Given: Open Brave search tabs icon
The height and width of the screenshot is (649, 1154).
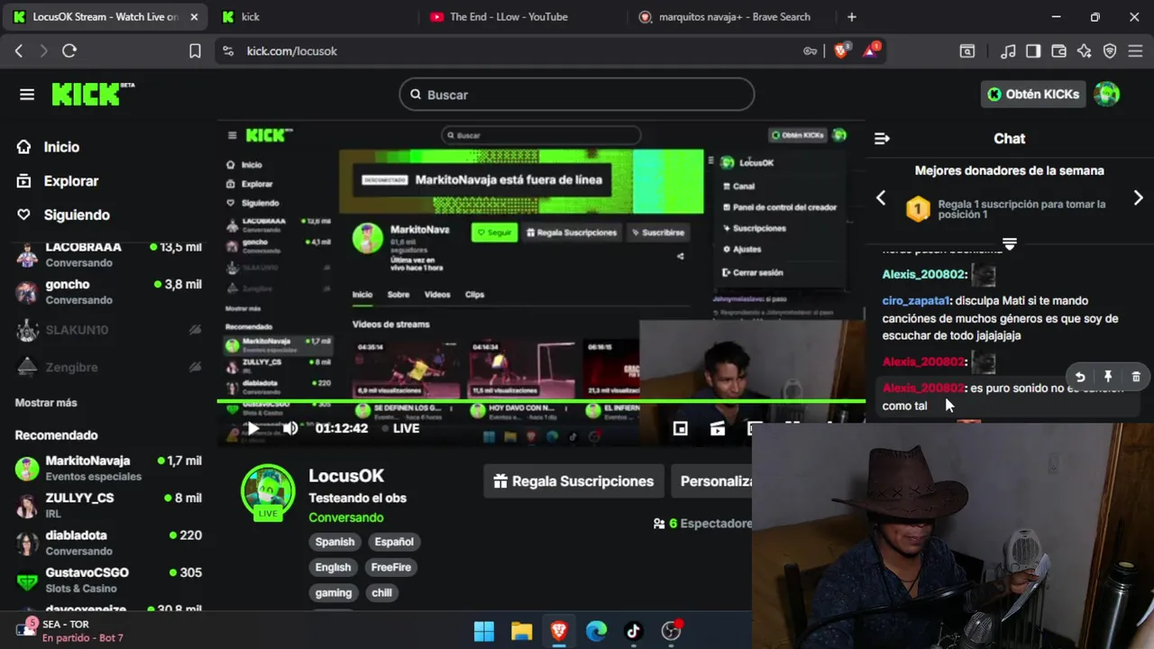Looking at the screenshot, I should 967,51.
